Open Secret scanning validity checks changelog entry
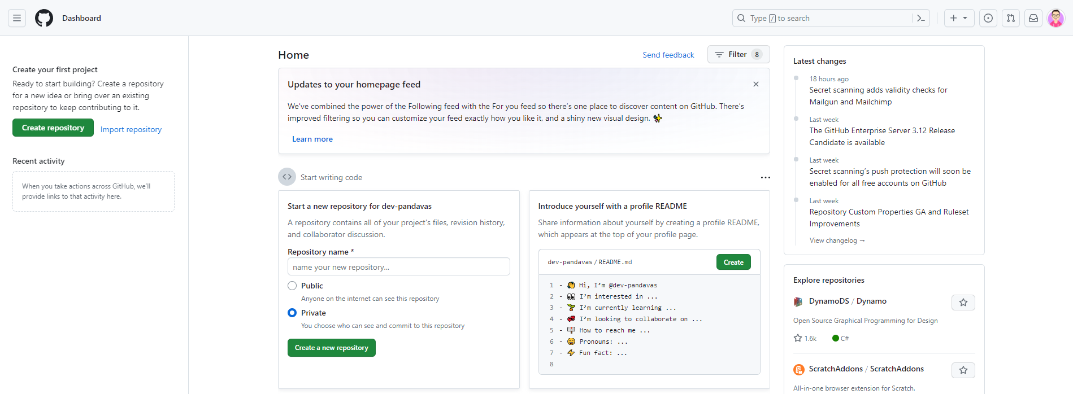Viewport: 1073px width, 394px height. [x=878, y=96]
